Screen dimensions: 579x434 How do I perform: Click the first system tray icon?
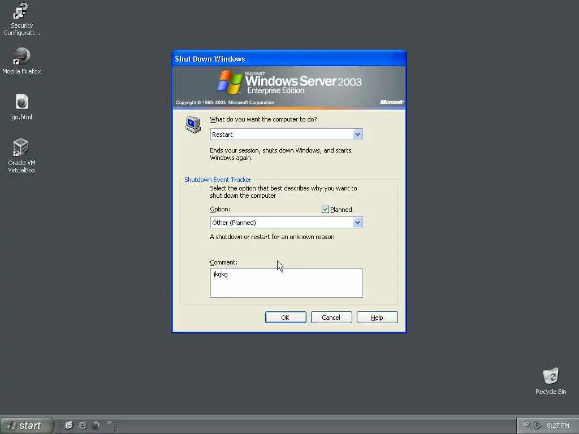click(526, 426)
